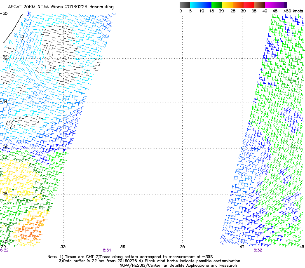Click the '45' longitude label

(x=302, y=247)
